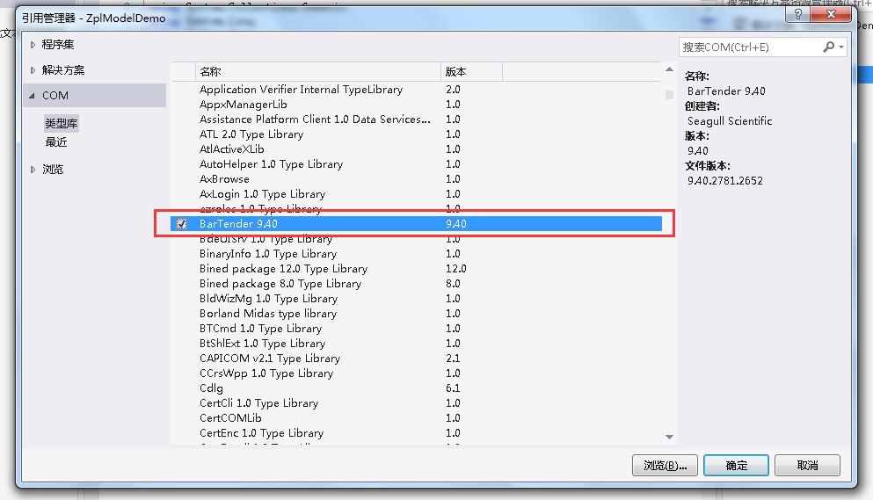The height and width of the screenshot is (500, 873).
Task: Select BtShlExt 1.0 Type Library row
Action: click(416, 344)
